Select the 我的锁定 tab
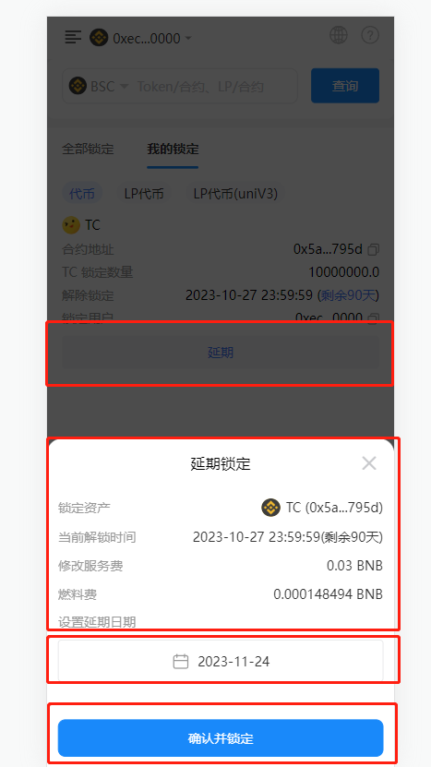The width and height of the screenshot is (431, 767). 173,149
